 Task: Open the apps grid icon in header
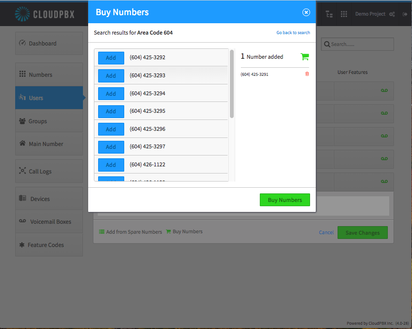coord(344,14)
